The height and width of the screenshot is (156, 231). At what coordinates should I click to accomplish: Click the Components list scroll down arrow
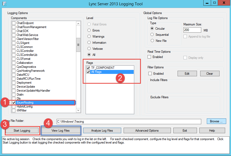[78, 110]
